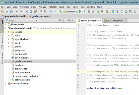Open Find with the magnifier icon
The height and width of the screenshot is (95, 139).
pyautogui.click(x=41, y=11)
